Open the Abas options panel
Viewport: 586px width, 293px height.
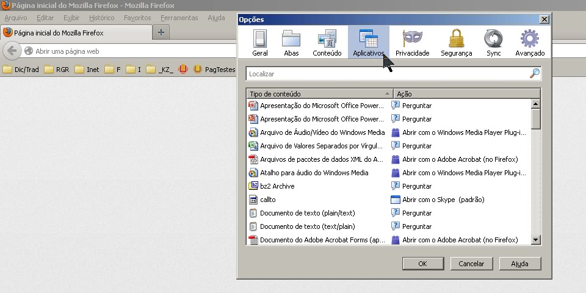pyautogui.click(x=291, y=43)
